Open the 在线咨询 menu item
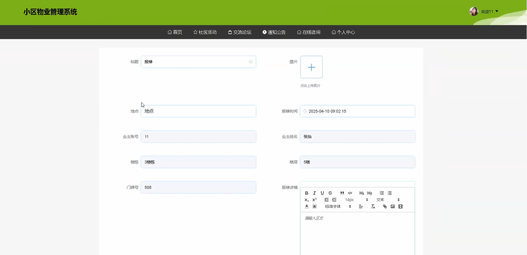Image resolution: width=527 pixels, height=255 pixels. [309, 32]
